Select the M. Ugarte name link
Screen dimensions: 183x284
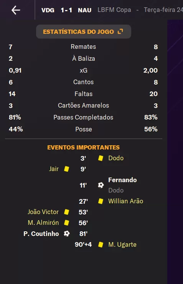(122, 244)
